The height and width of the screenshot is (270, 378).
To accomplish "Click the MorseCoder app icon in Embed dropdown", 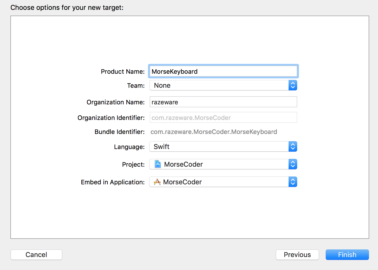I will [158, 182].
